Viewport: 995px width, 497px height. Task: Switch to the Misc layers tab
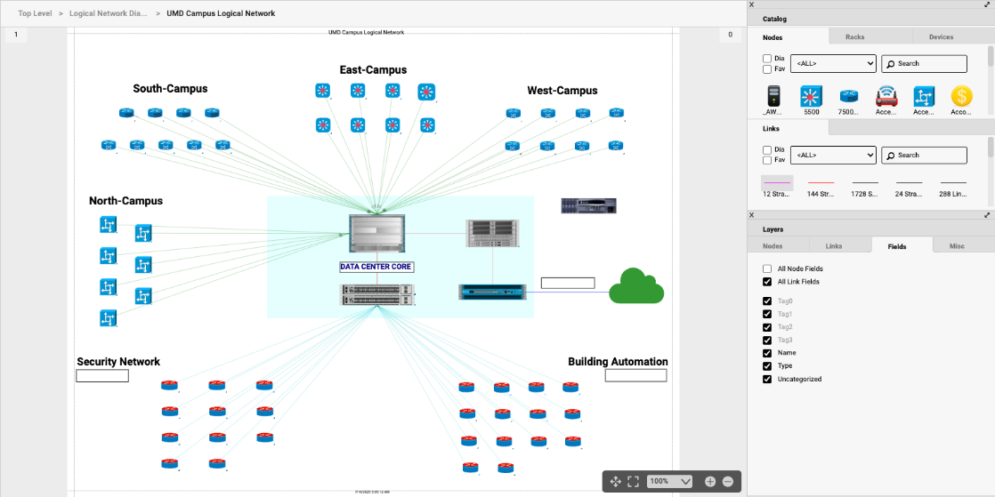pos(956,246)
